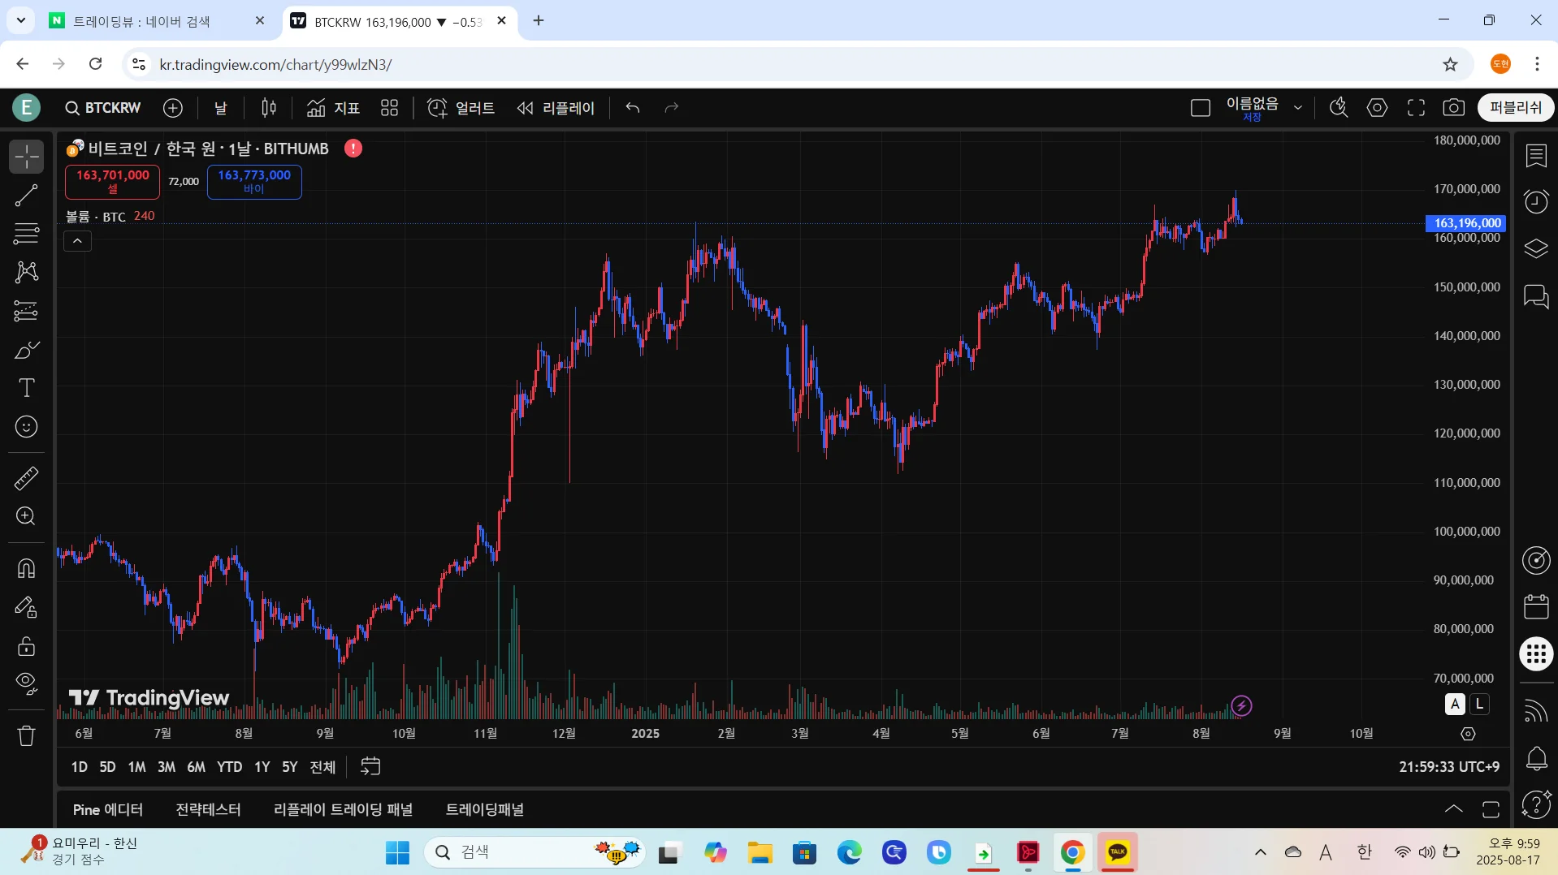Create a new 얼러트 alert
Viewport: 1558px width, 875px height.
461,108
